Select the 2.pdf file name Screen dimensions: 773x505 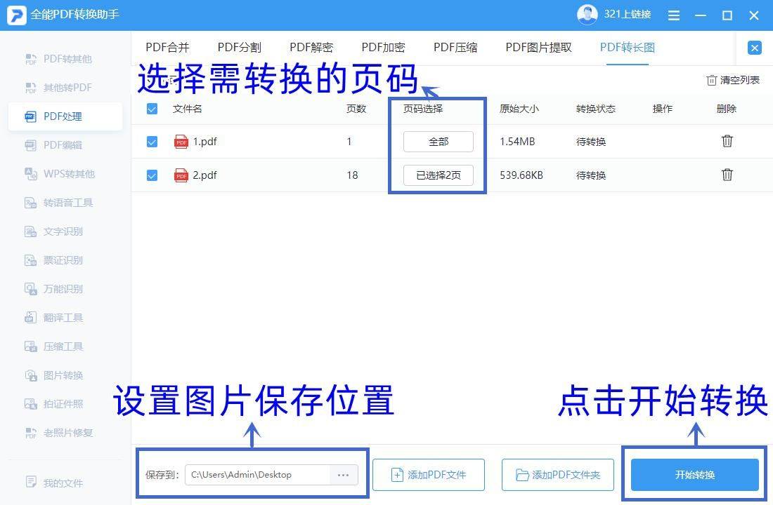click(x=204, y=175)
